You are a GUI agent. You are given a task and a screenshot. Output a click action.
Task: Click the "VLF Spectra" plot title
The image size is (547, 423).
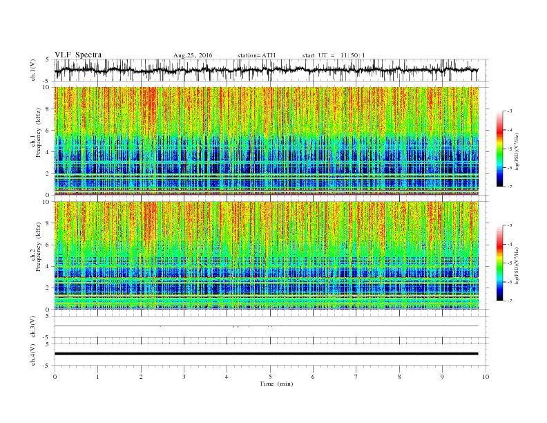click(x=78, y=55)
